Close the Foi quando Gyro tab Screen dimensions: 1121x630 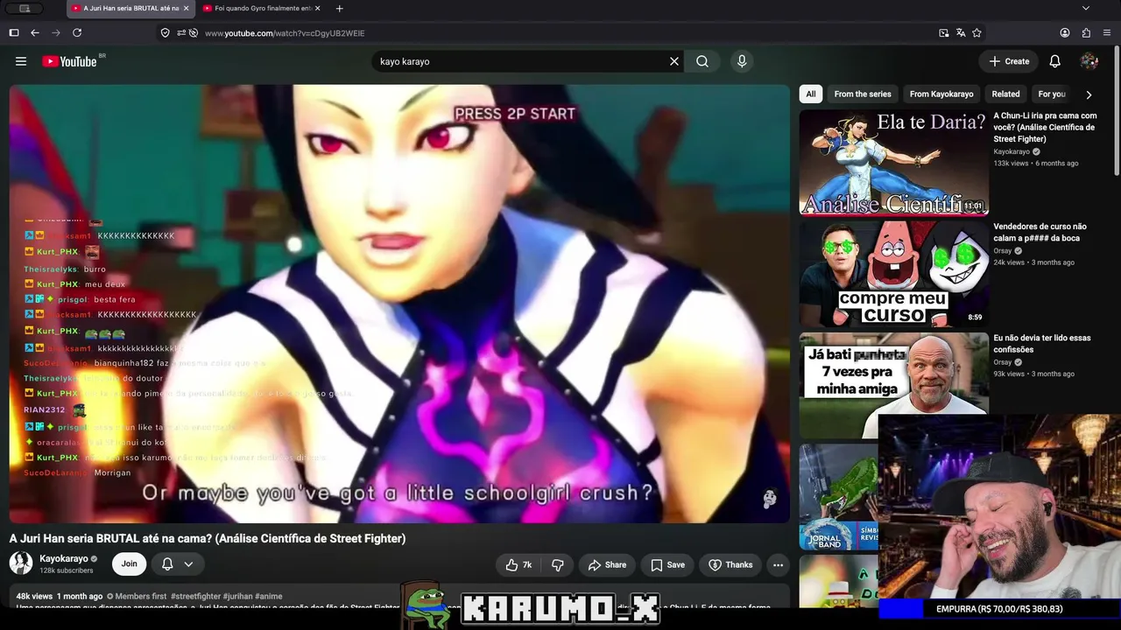point(317,9)
